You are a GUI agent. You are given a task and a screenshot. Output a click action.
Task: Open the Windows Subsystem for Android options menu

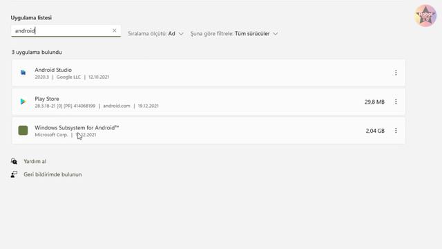point(396,131)
